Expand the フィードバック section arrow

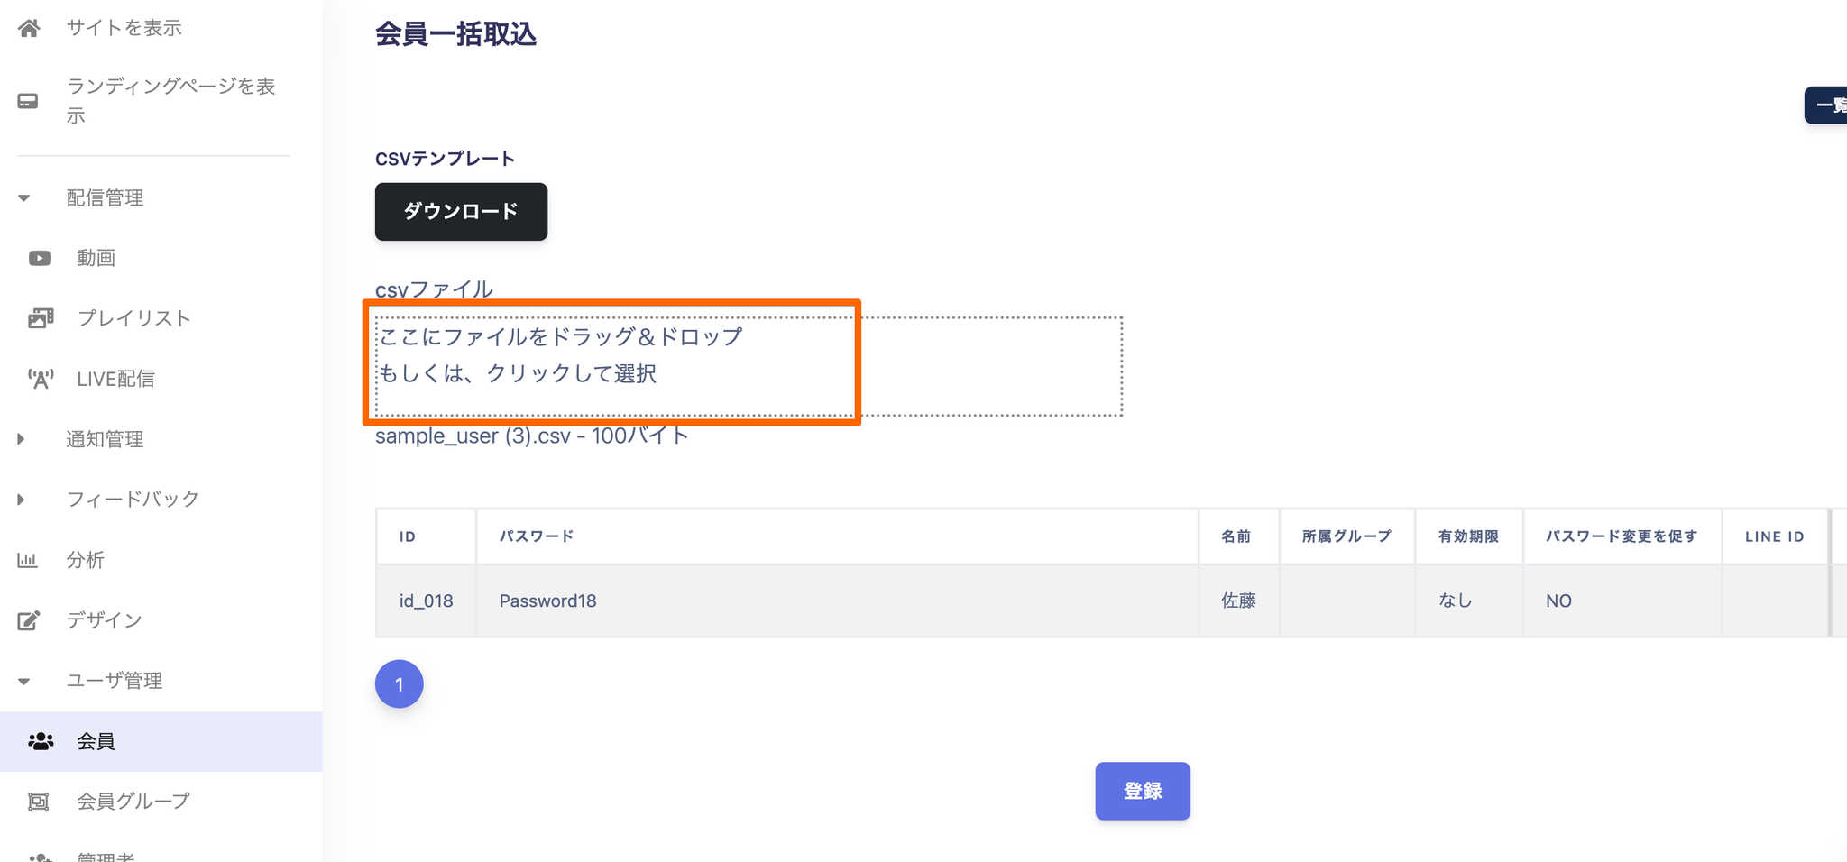coord(21,500)
